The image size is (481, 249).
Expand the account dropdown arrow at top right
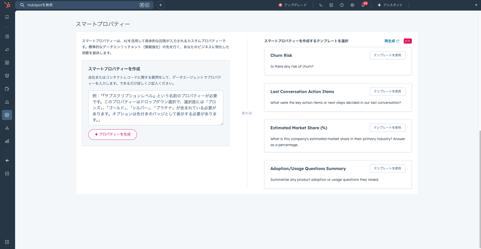click(x=476, y=5)
